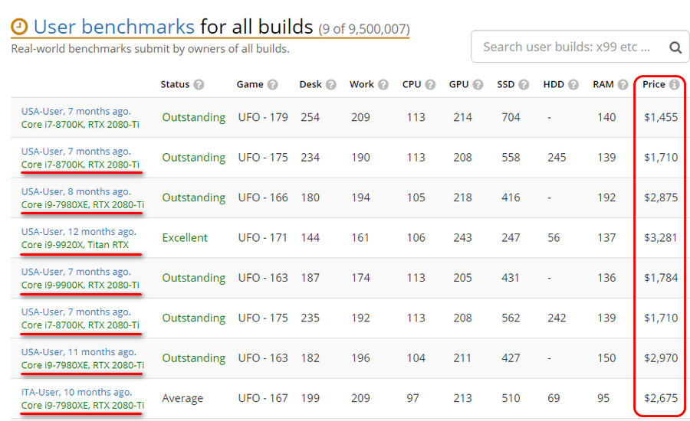Viewport: 690px width, 421px height.
Task: Sort by Game column header
Action: tap(250, 84)
